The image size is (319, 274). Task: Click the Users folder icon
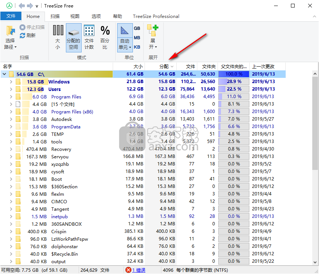click(x=18, y=89)
